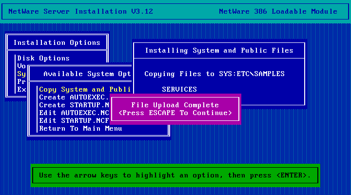Click the File Upload Complete message

coord(175,105)
